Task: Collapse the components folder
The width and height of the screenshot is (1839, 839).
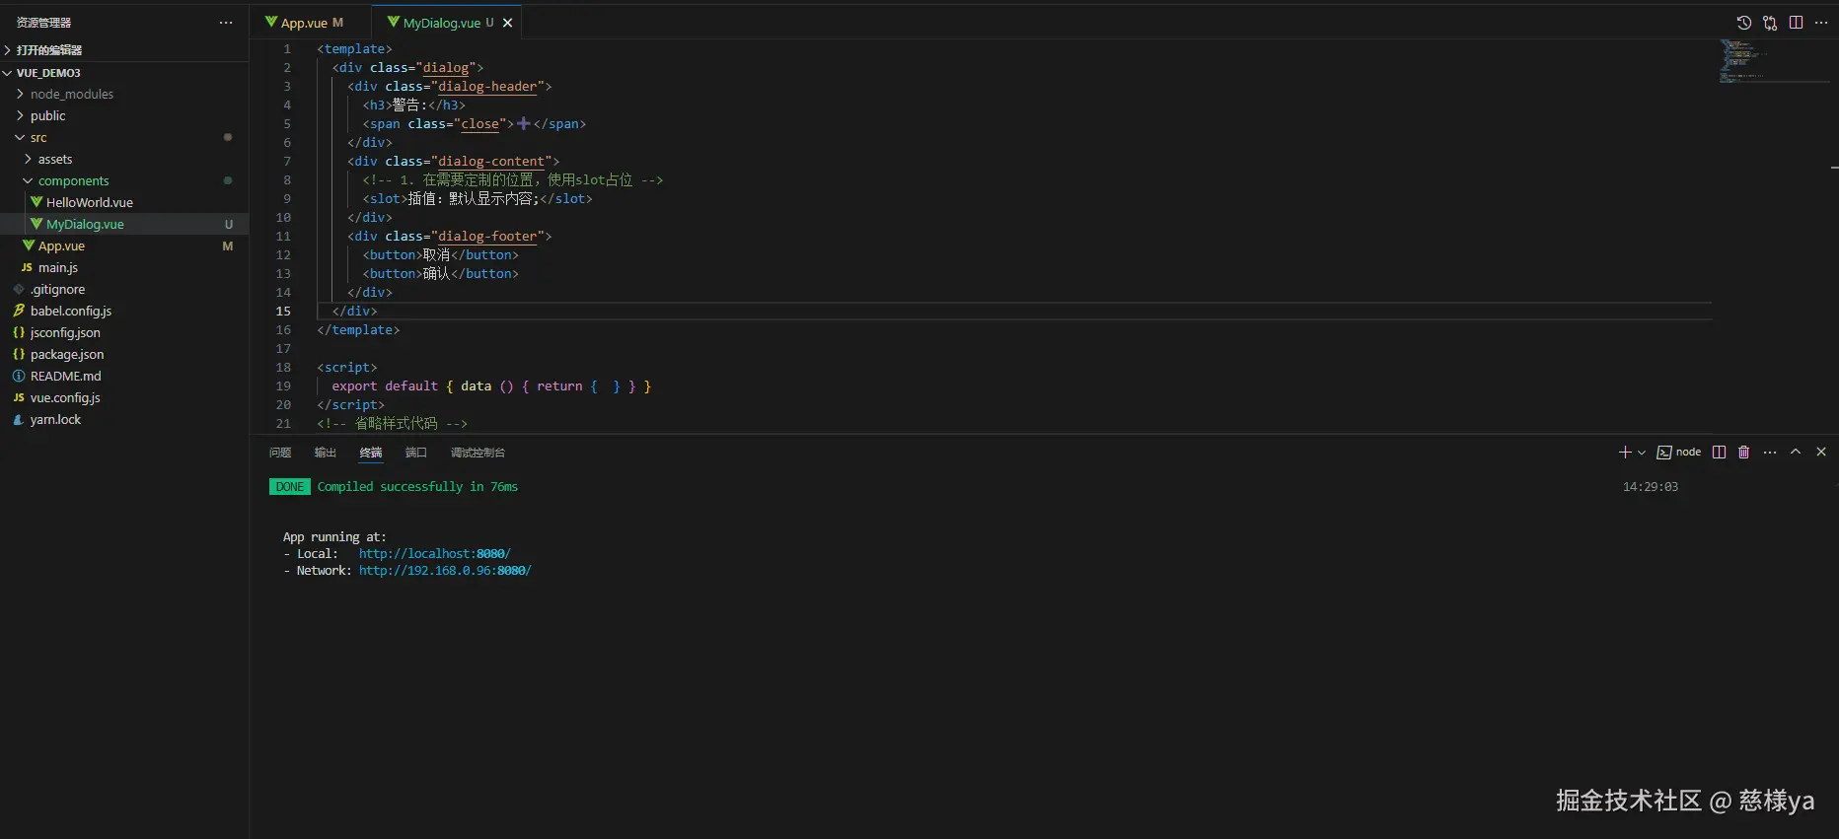Action: (x=124, y=181)
